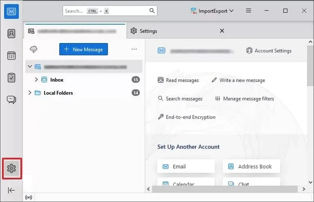The width and height of the screenshot is (314, 202).
Task: Set up a new Calendar
Action: [186, 182]
